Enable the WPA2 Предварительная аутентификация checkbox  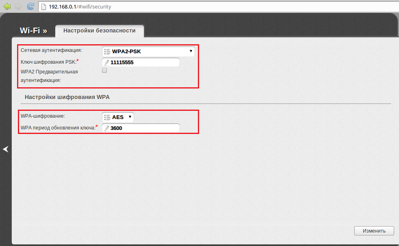[x=104, y=71]
